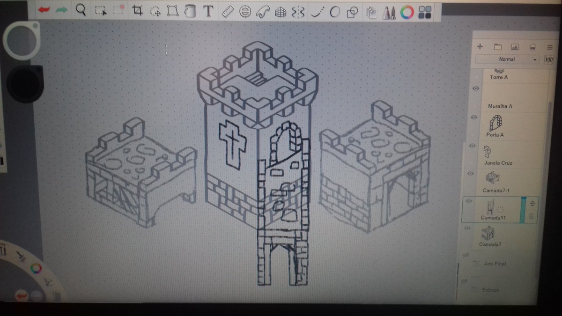Select the Zoom magnifier tool

click(x=81, y=10)
